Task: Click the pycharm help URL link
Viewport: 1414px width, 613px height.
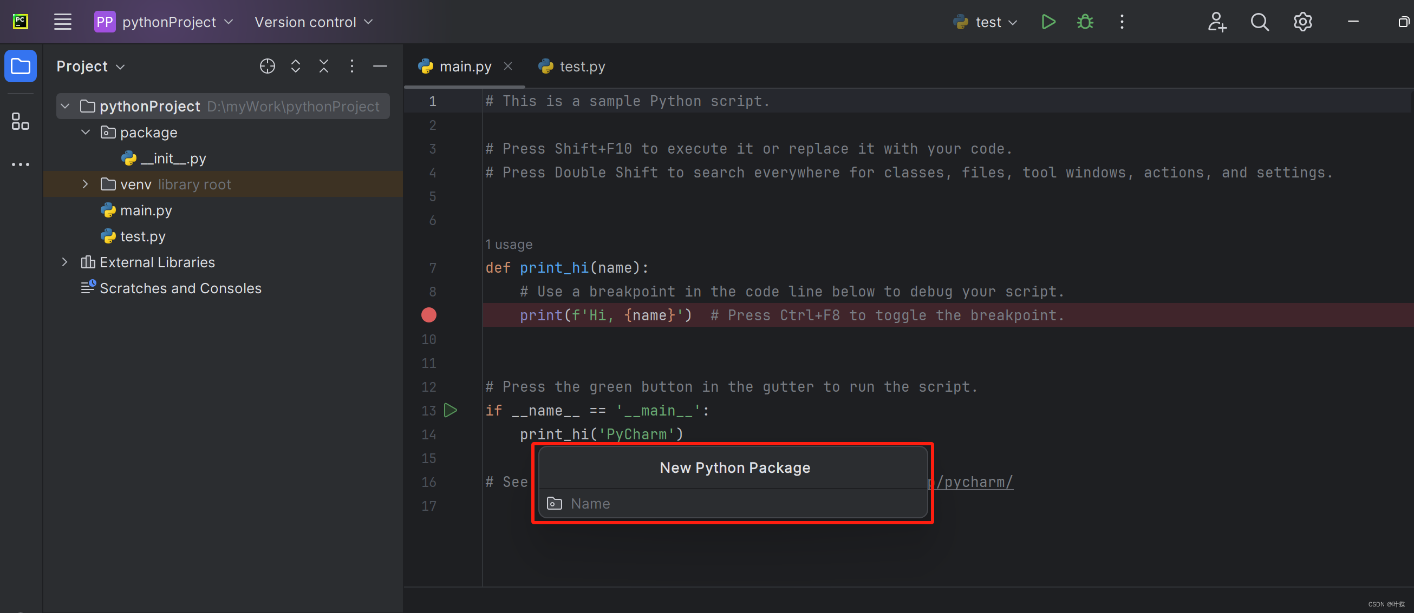Action: (x=971, y=482)
